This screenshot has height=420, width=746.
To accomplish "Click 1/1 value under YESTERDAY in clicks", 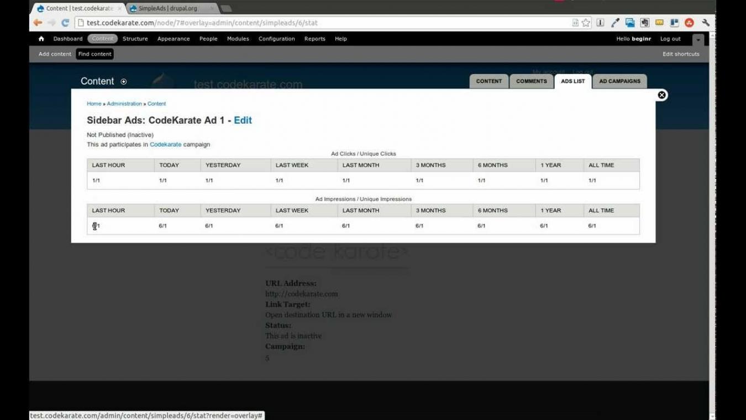I will click(209, 181).
